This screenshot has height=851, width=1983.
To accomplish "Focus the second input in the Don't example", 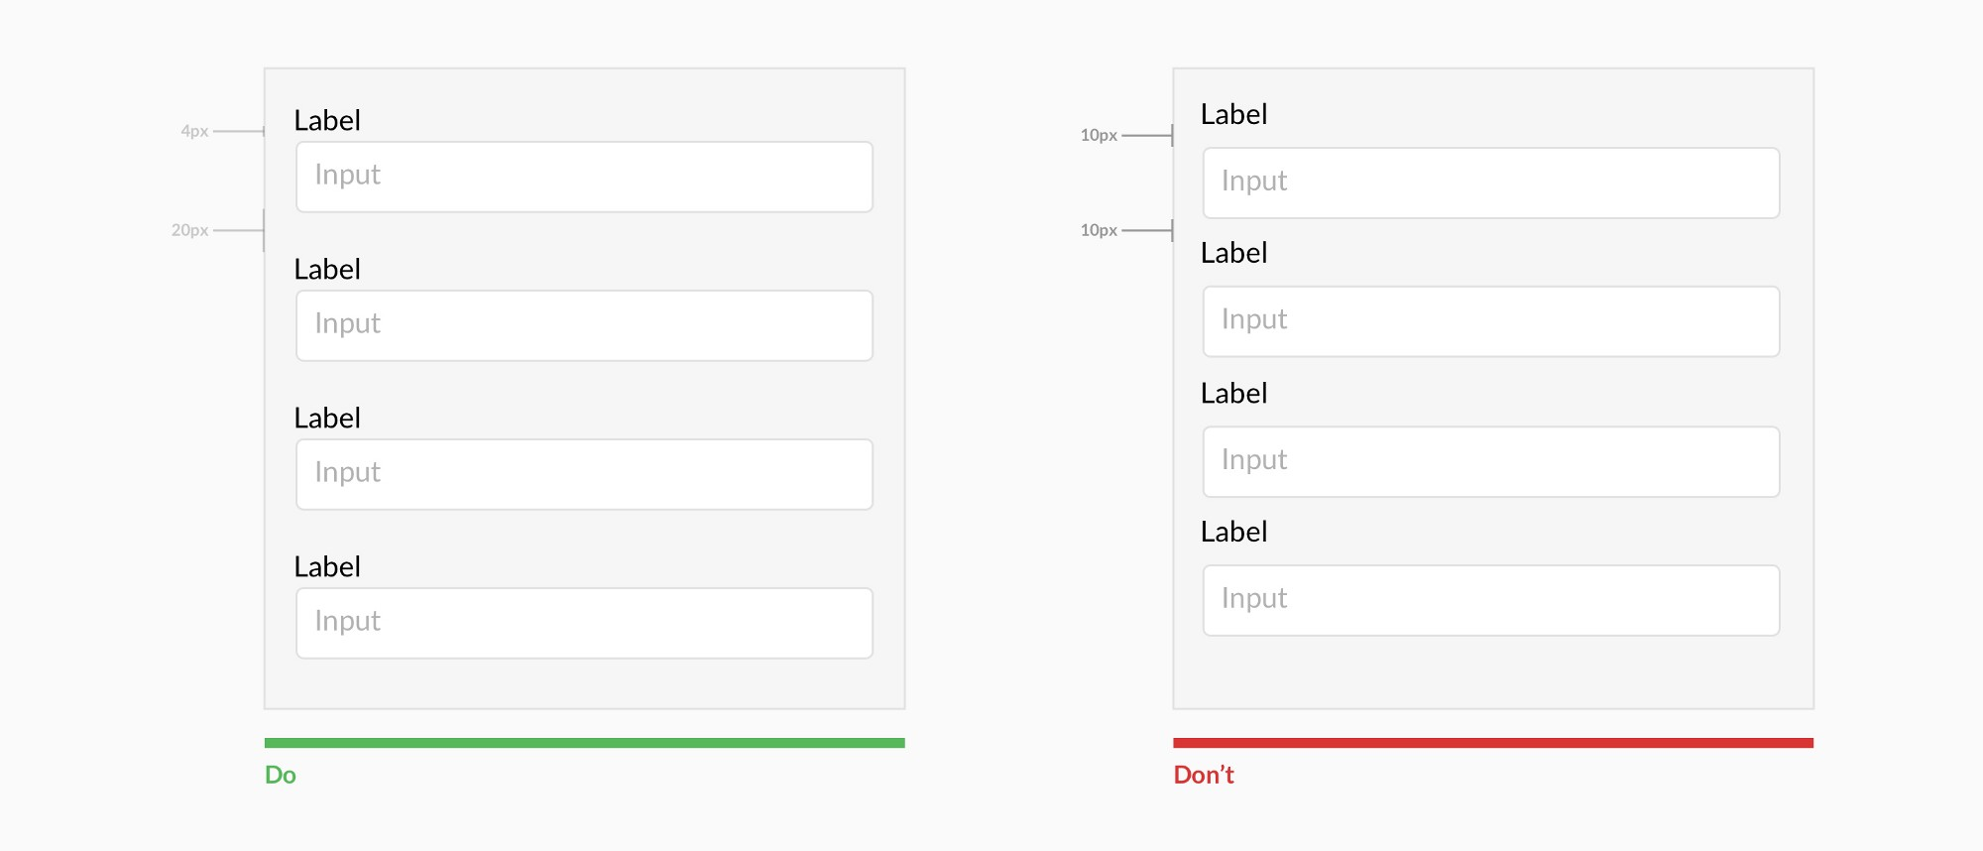I will (x=1491, y=321).
